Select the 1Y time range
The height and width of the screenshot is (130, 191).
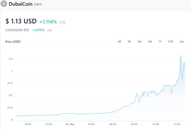pos(160,42)
